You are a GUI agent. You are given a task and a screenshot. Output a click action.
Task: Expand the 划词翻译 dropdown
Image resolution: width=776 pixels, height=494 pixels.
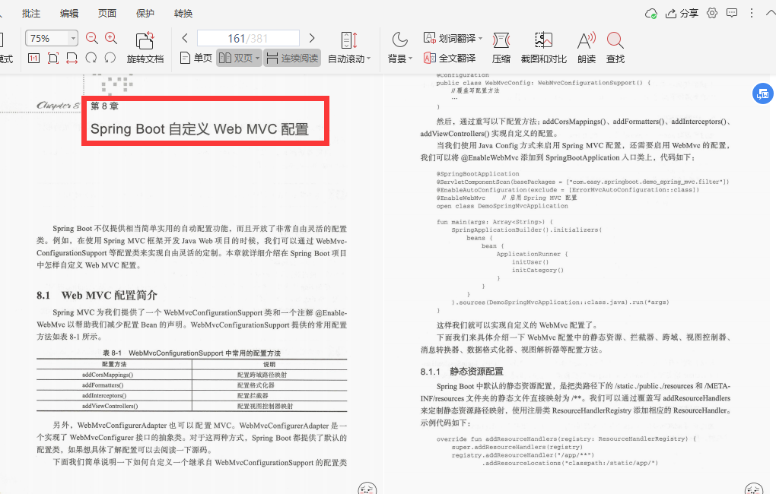pyautogui.click(x=480, y=38)
